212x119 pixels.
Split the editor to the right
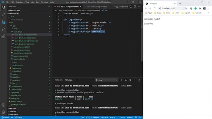pos(135,7)
